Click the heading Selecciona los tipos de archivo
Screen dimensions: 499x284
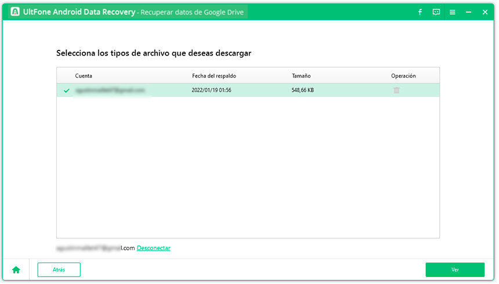click(154, 53)
